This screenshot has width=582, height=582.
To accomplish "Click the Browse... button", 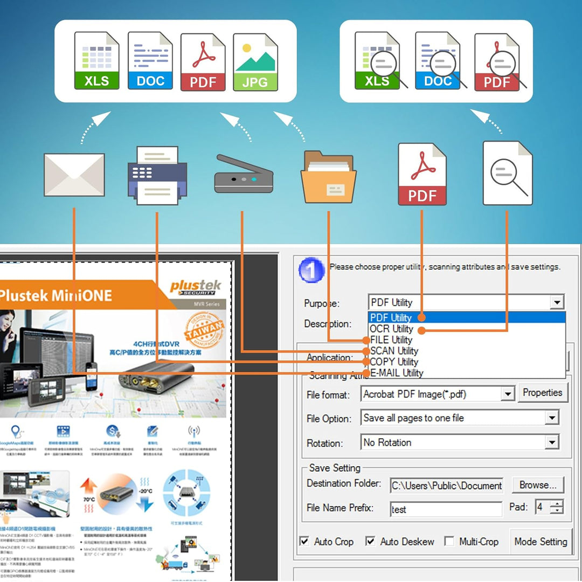I will click(537, 485).
